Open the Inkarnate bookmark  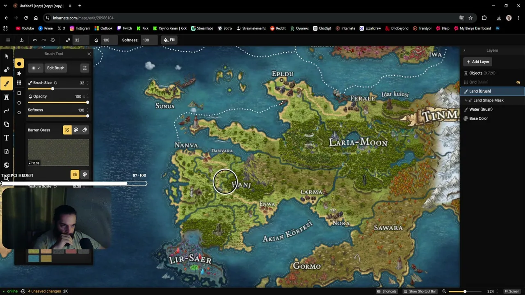(x=345, y=28)
